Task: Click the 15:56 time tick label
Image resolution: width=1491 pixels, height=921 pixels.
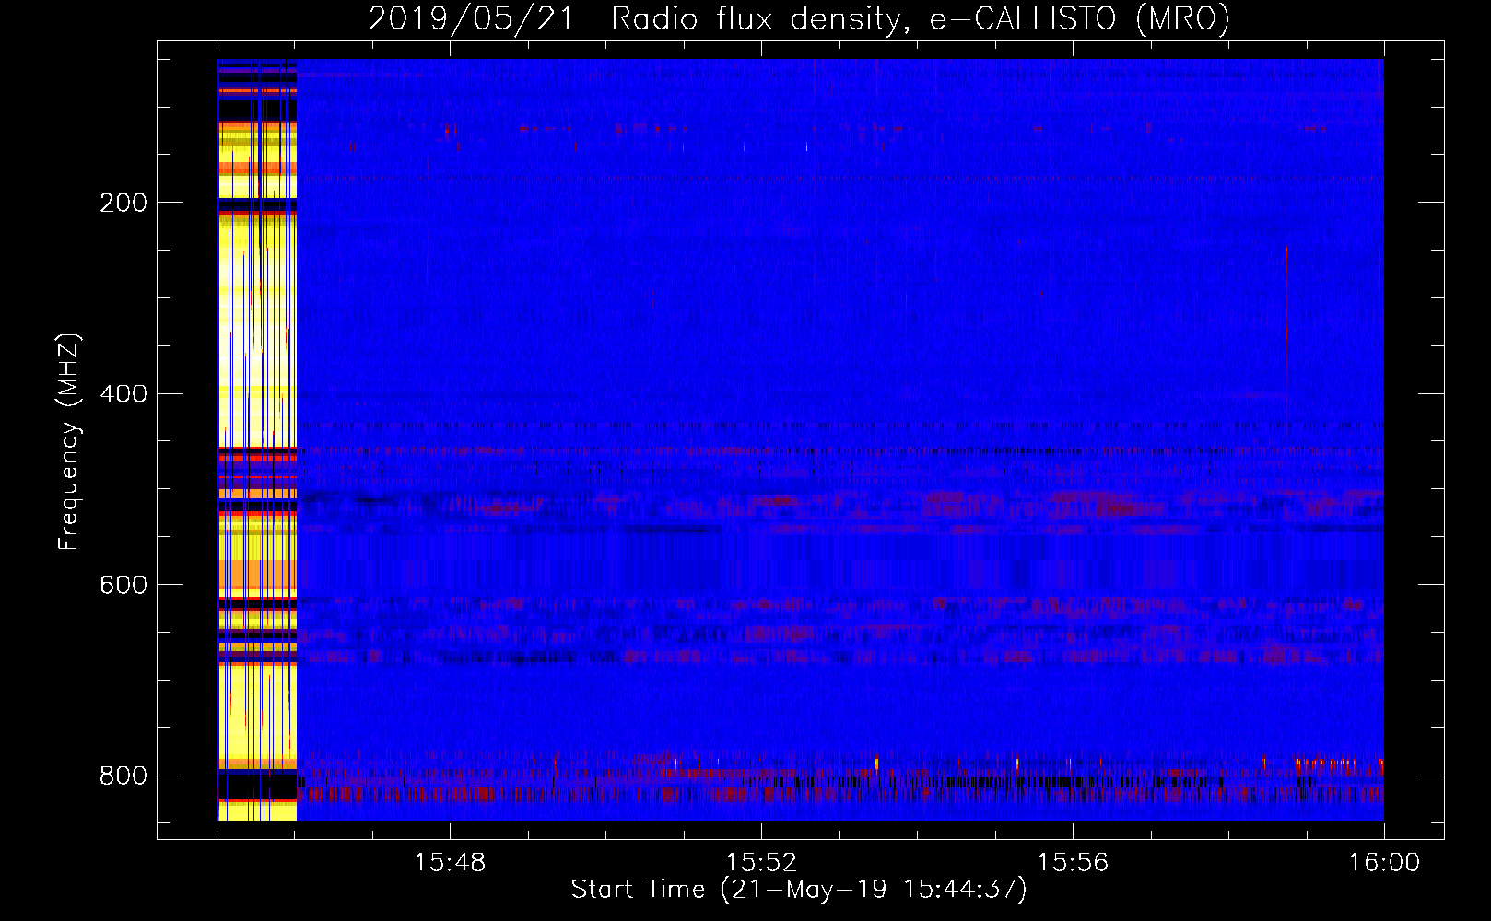Action: tap(1073, 863)
